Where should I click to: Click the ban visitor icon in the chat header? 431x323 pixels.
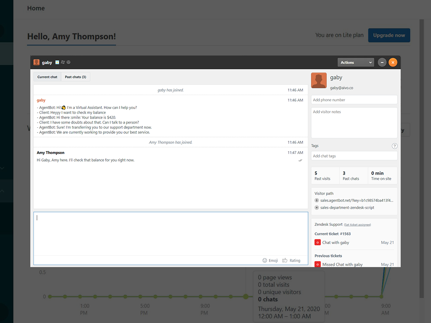point(68,62)
